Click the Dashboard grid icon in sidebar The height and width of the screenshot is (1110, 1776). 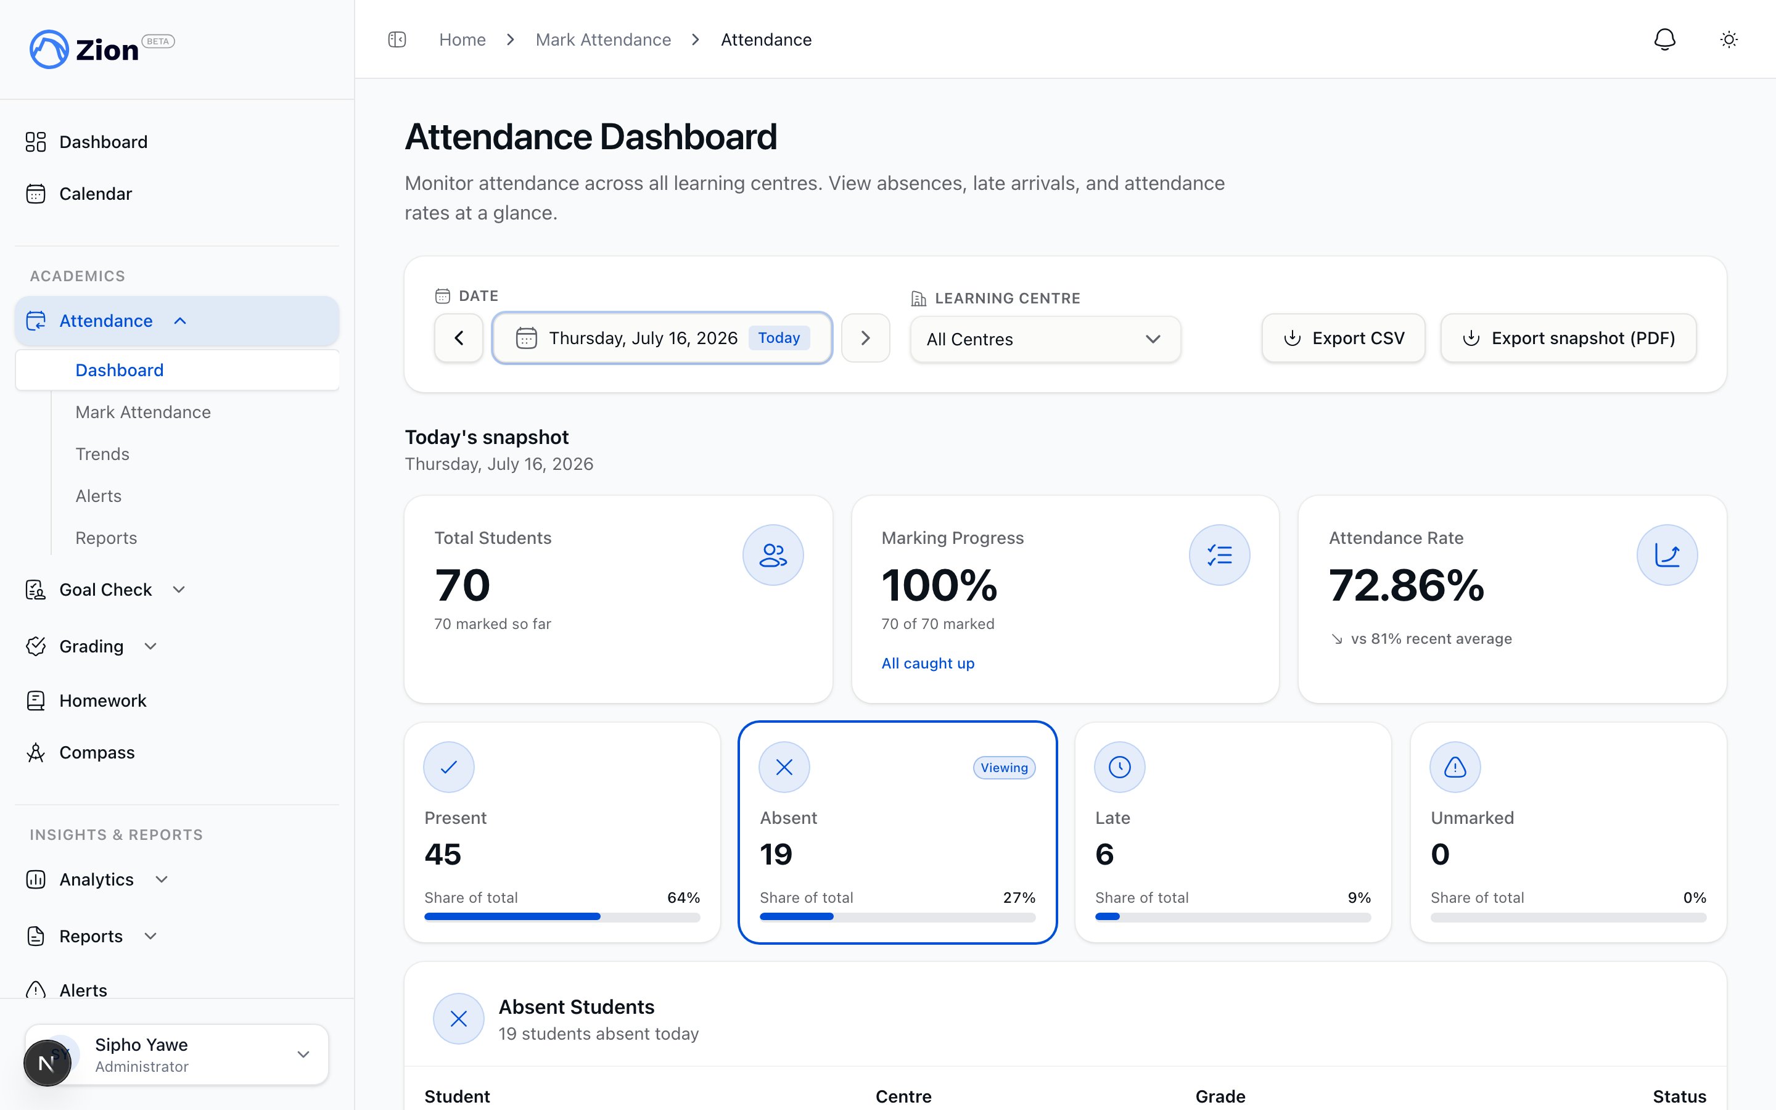(36, 142)
